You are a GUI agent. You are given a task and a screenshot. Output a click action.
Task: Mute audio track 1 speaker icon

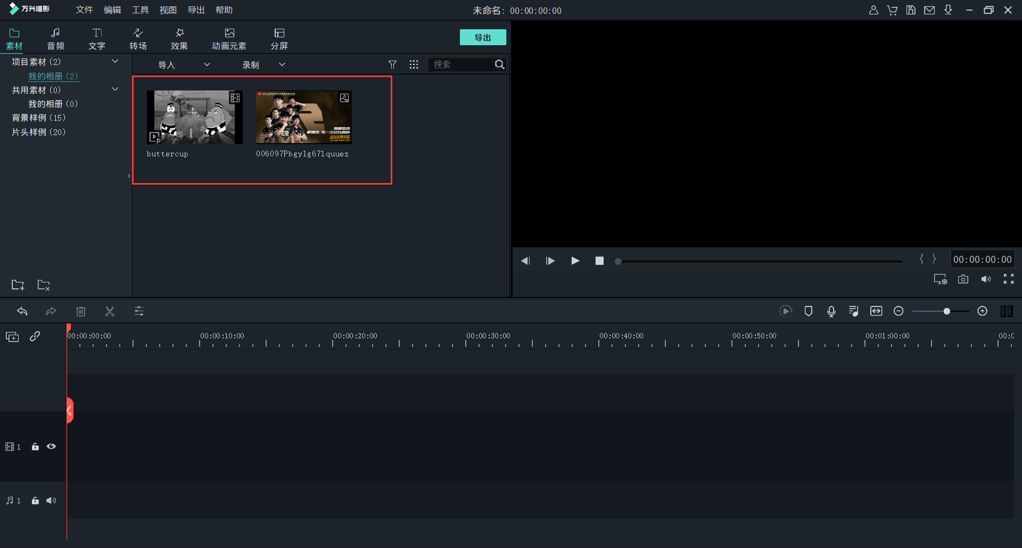pos(51,501)
